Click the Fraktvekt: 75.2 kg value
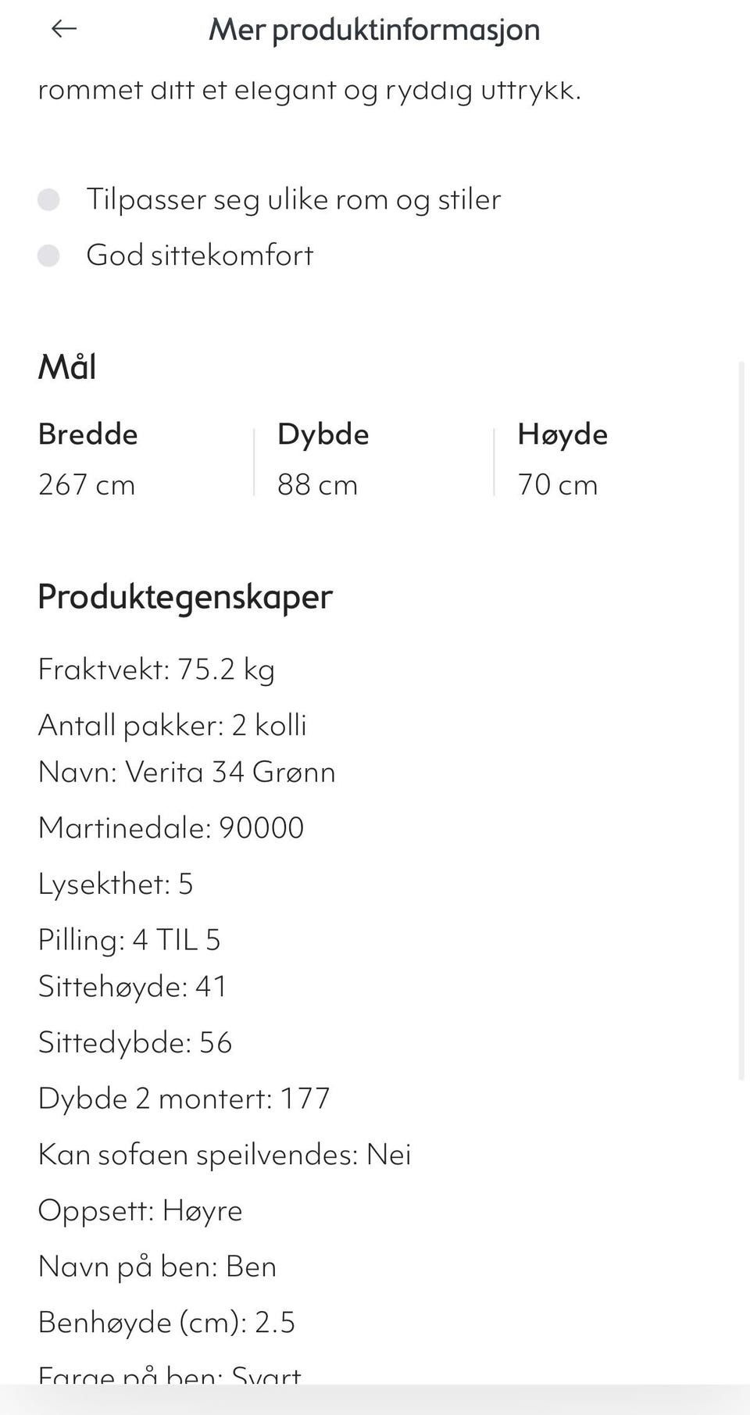 click(156, 670)
